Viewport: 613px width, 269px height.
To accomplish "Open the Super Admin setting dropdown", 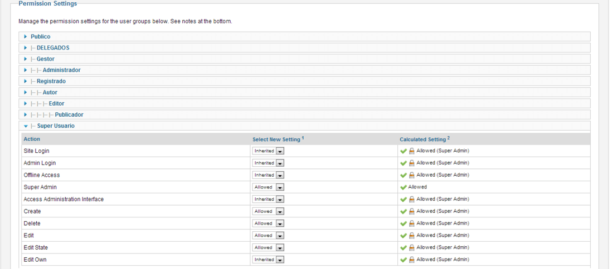I will 268,187.
